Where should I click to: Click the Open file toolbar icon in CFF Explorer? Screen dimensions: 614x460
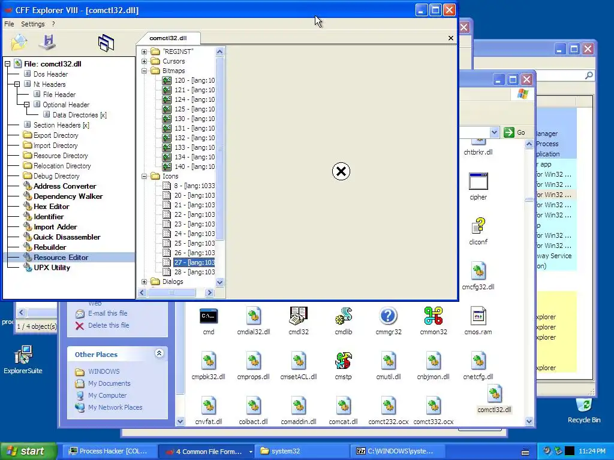(19, 43)
